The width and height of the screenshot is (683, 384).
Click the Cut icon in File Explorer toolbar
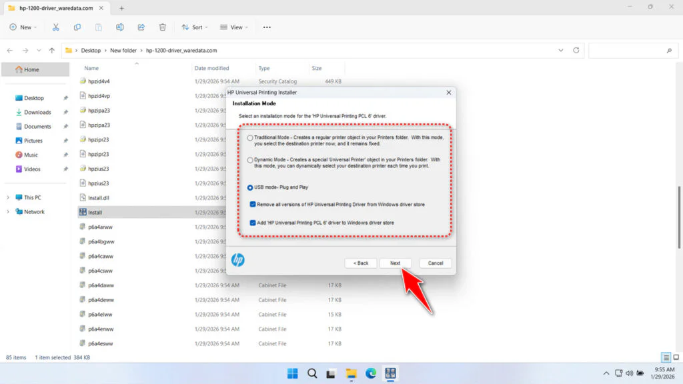click(x=56, y=27)
